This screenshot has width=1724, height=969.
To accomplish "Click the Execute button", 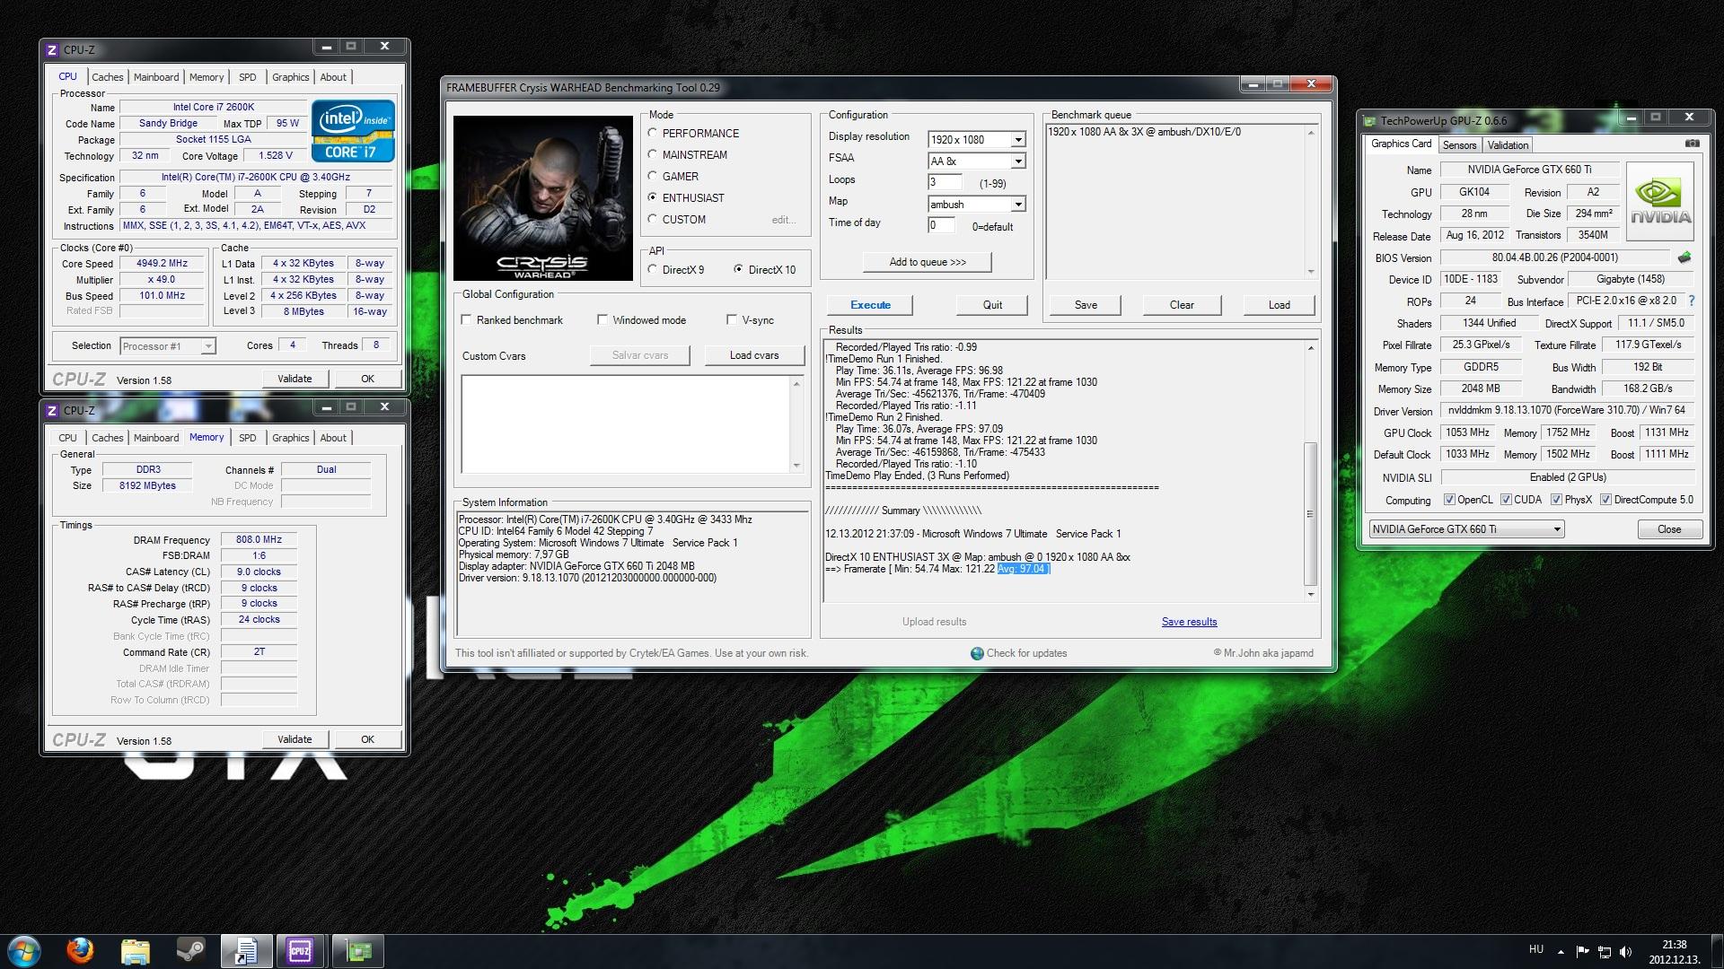I will click(x=870, y=305).
